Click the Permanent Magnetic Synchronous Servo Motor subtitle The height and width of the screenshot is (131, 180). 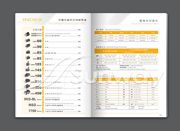pyautogui.click(x=67, y=24)
